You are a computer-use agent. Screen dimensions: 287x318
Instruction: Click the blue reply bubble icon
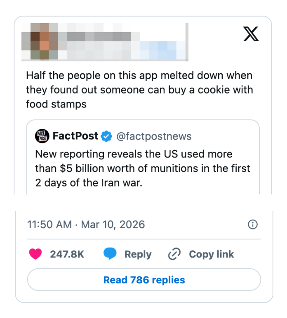pos(110,254)
